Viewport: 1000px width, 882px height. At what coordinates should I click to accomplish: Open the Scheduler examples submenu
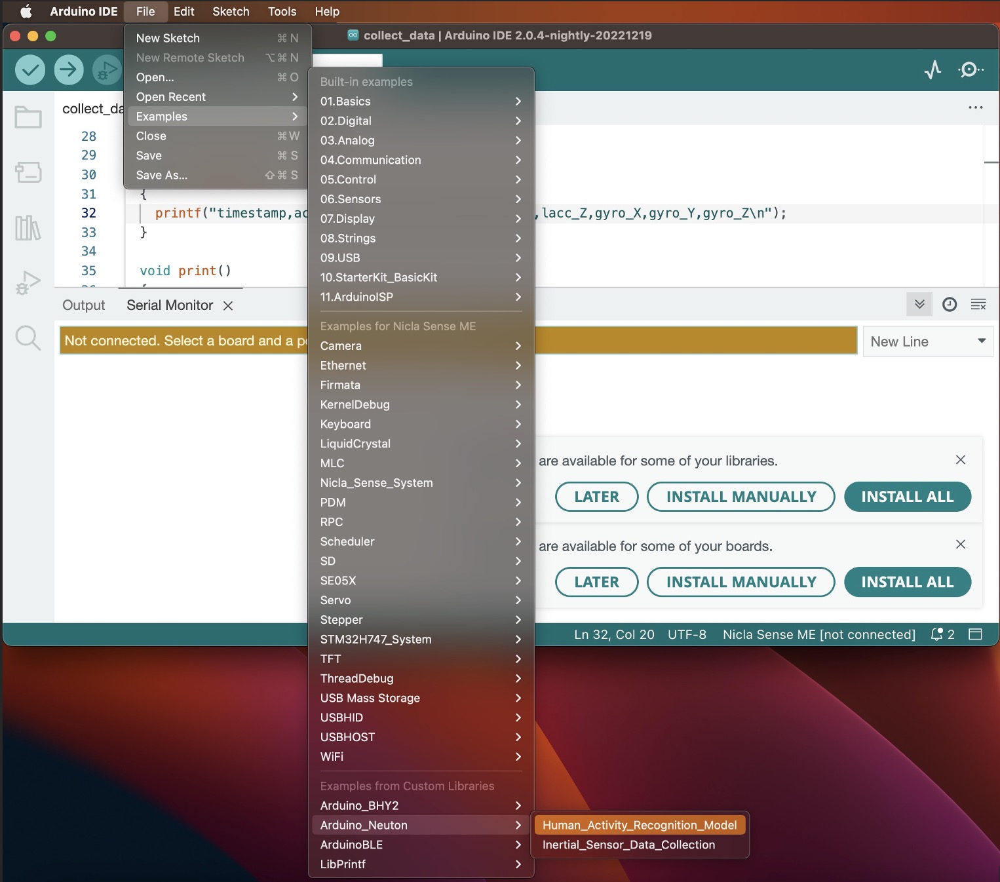421,542
